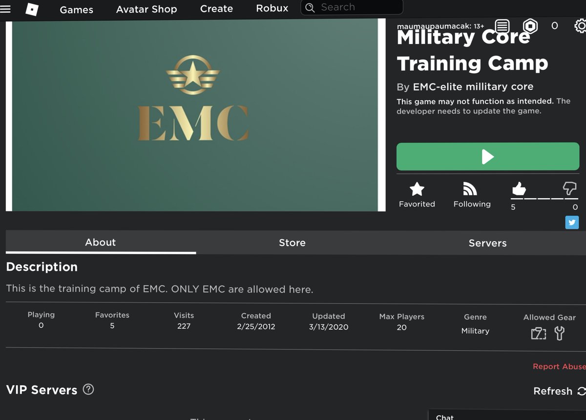Click the Report Abuse link
Screen dimensions: 586x420
coord(559,366)
